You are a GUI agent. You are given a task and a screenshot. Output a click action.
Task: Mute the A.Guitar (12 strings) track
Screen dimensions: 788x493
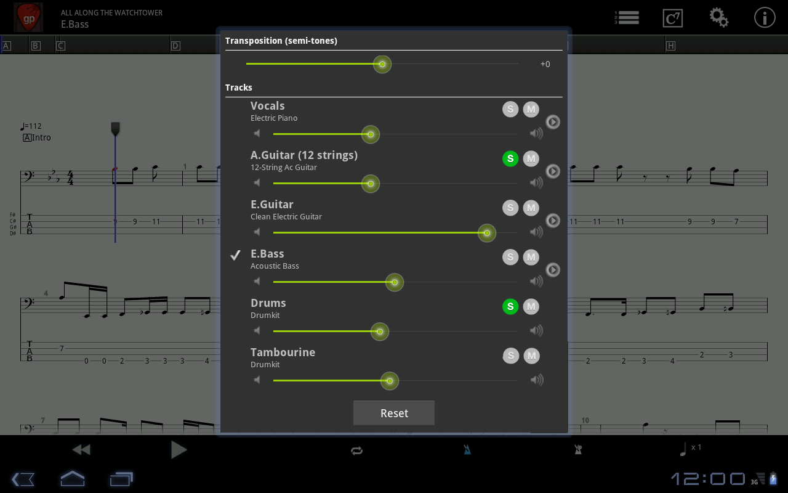[531, 158]
